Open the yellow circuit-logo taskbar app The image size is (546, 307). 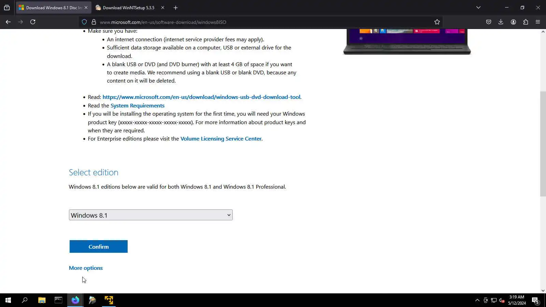point(109,300)
